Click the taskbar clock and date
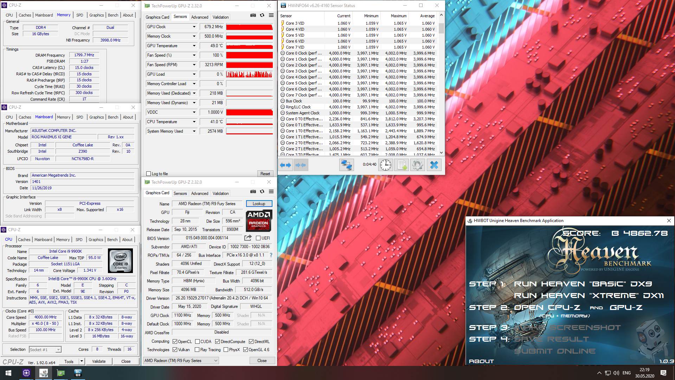This screenshot has width=675, height=380. tap(644, 373)
